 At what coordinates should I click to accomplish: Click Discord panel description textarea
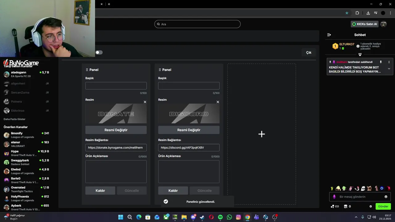pyautogui.click(x=189, y=171)
